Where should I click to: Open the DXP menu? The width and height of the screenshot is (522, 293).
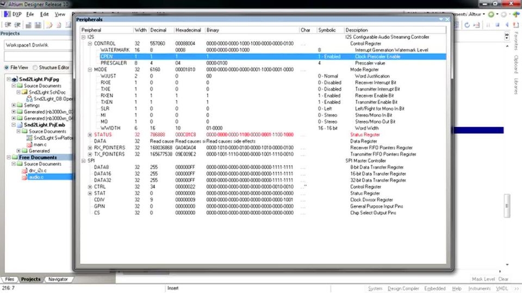(17, 14)
